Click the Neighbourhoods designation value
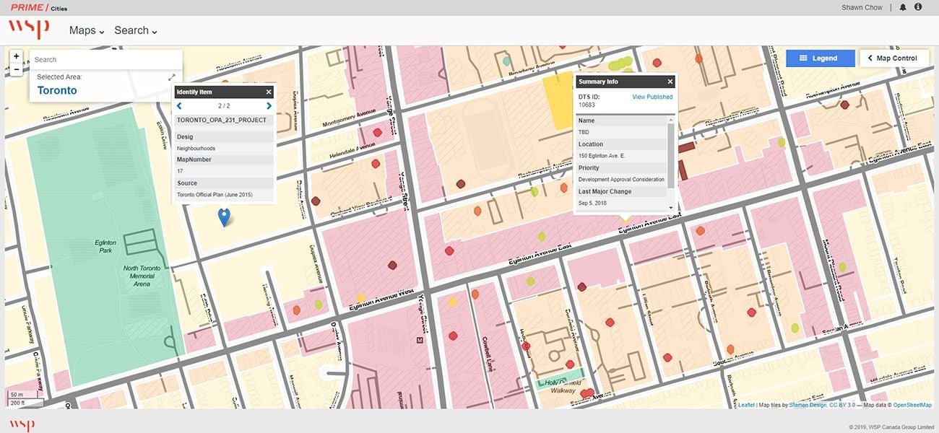 [196, 149]
